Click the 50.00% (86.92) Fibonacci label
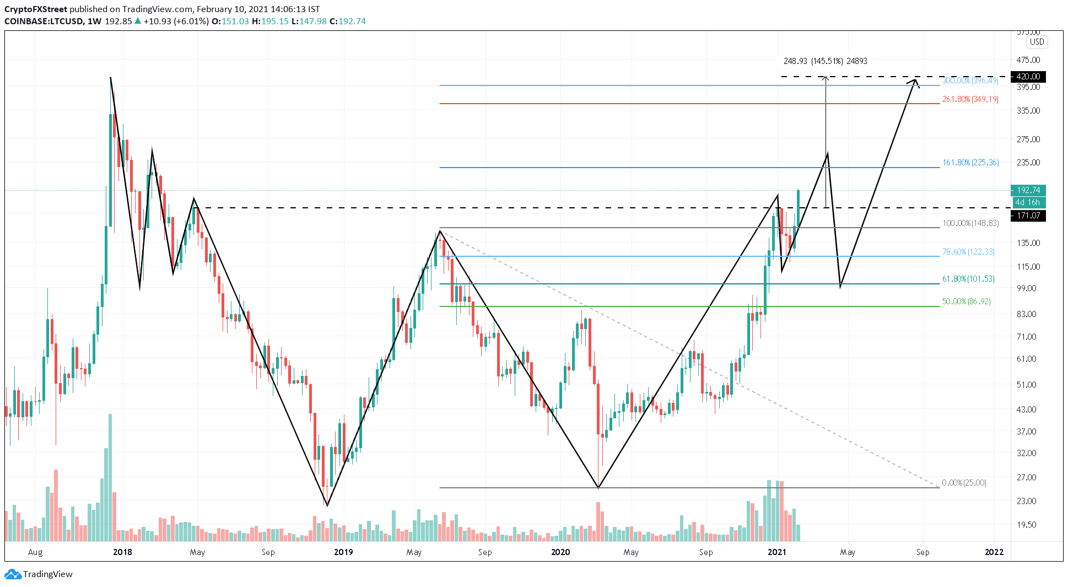 tap(966, 301)
